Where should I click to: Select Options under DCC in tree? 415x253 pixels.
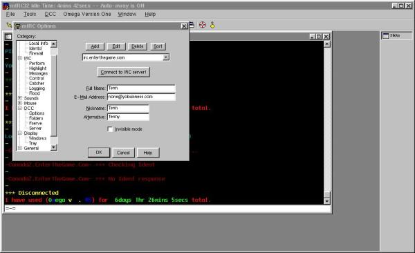tap(37, 113)
